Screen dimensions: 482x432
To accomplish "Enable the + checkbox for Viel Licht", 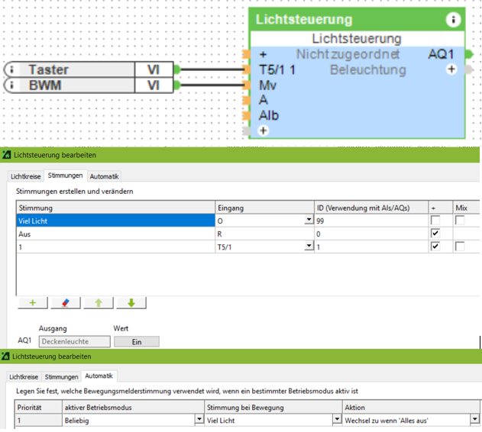I will coord(435,220).
